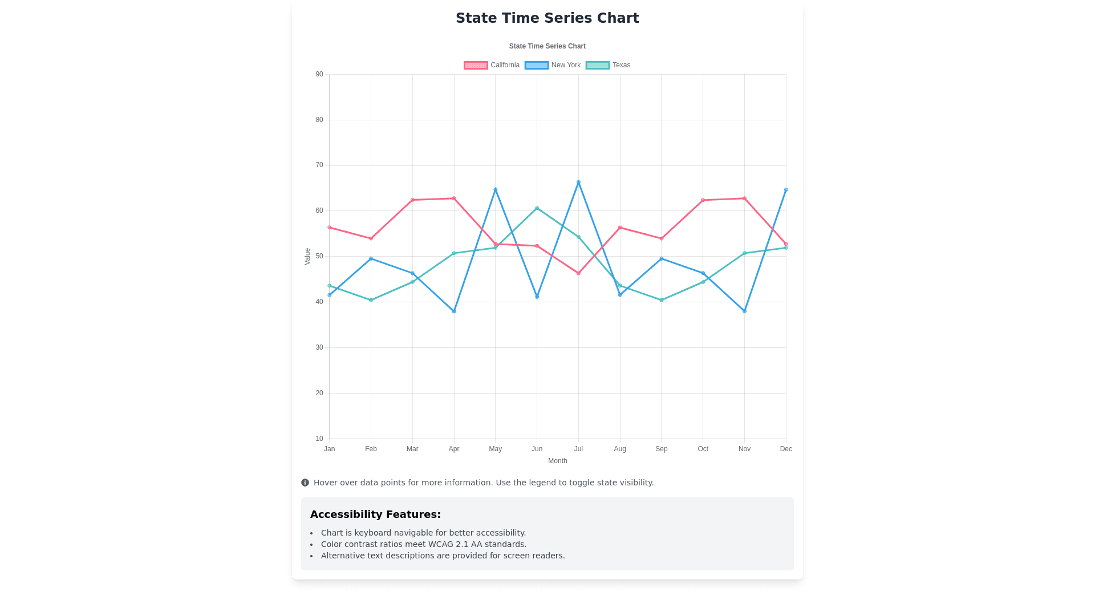
Task: Click Texas's June peak data point
Action: click(537, 208)
